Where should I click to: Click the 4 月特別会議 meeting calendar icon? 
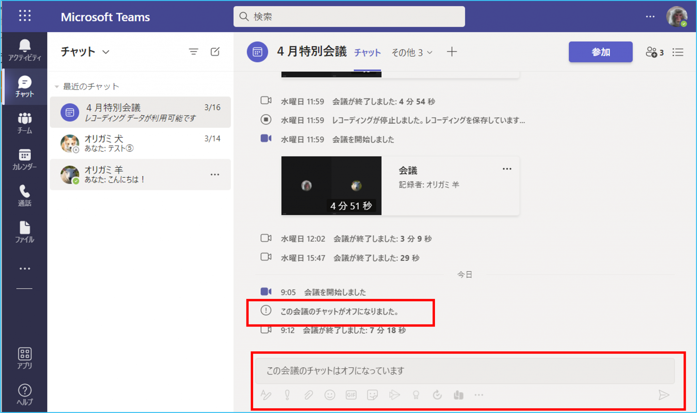tap(257, 52)
